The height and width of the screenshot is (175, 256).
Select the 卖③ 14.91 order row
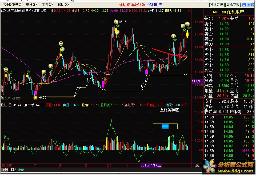point(229,34)
